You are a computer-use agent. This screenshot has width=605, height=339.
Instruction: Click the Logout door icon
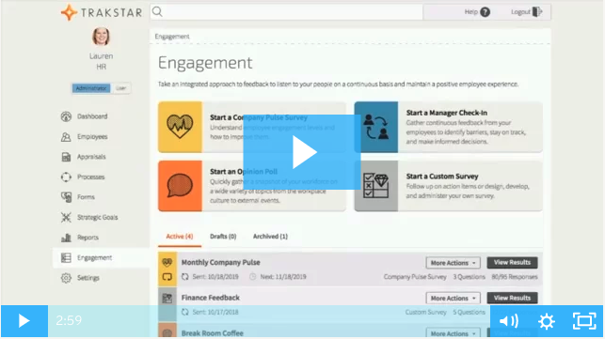pos(537,12)
